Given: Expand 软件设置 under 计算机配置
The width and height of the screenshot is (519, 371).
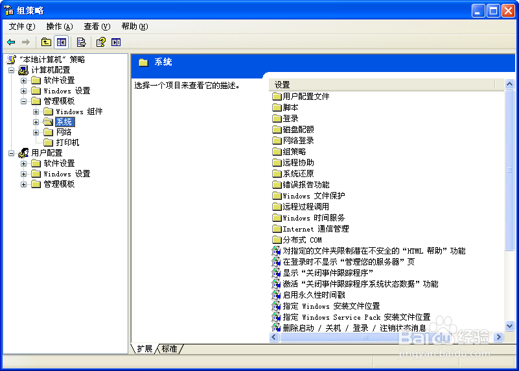Looking at the screenshot, I should 23,80.
